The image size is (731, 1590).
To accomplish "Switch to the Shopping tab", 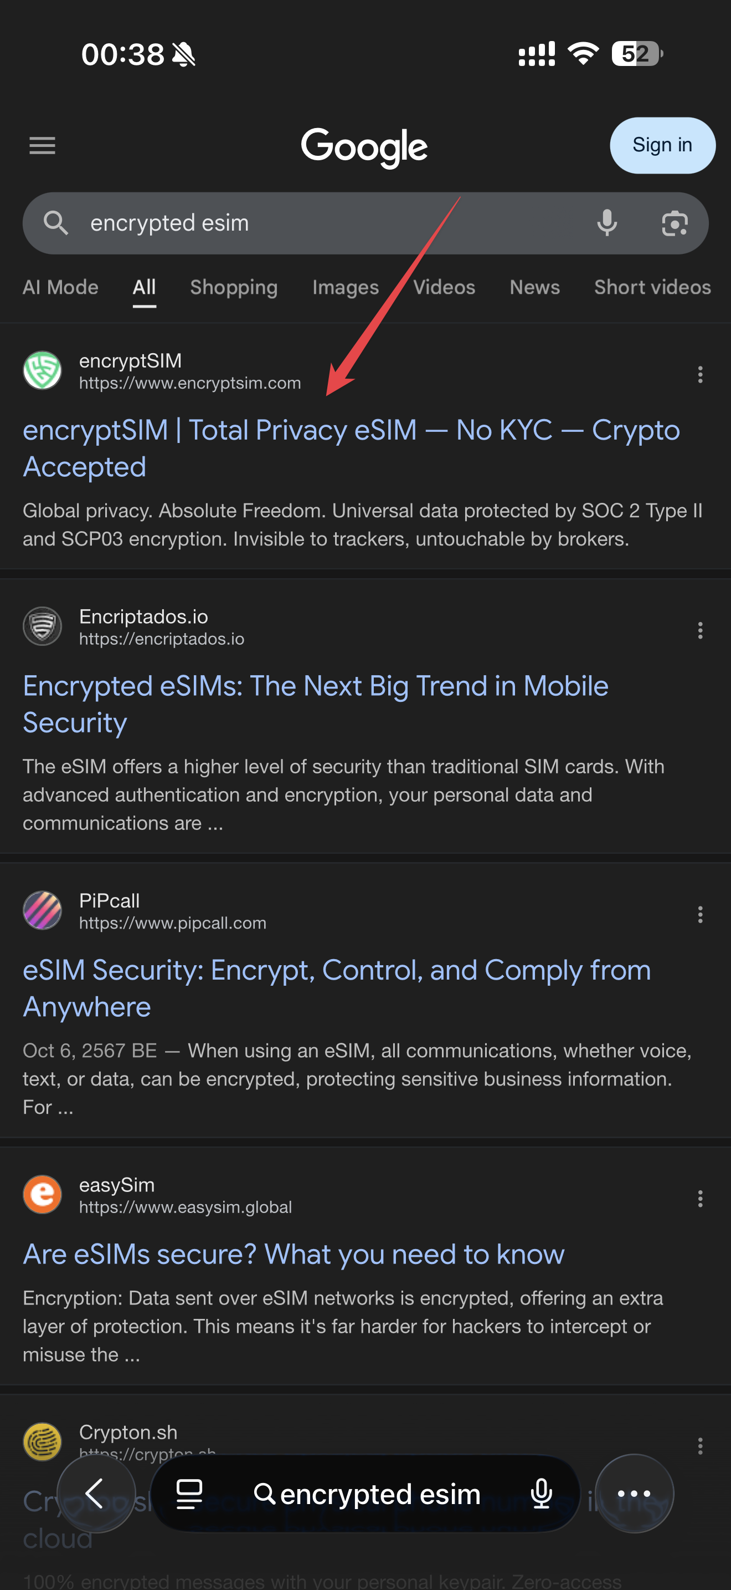I will click(234, 287).
